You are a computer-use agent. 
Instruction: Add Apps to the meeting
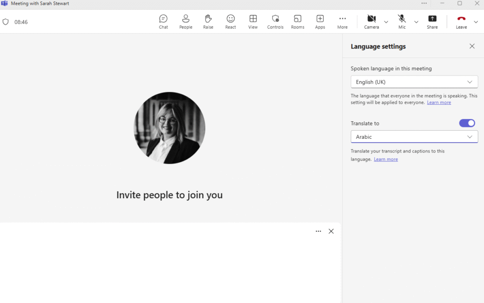coord(320,21)
